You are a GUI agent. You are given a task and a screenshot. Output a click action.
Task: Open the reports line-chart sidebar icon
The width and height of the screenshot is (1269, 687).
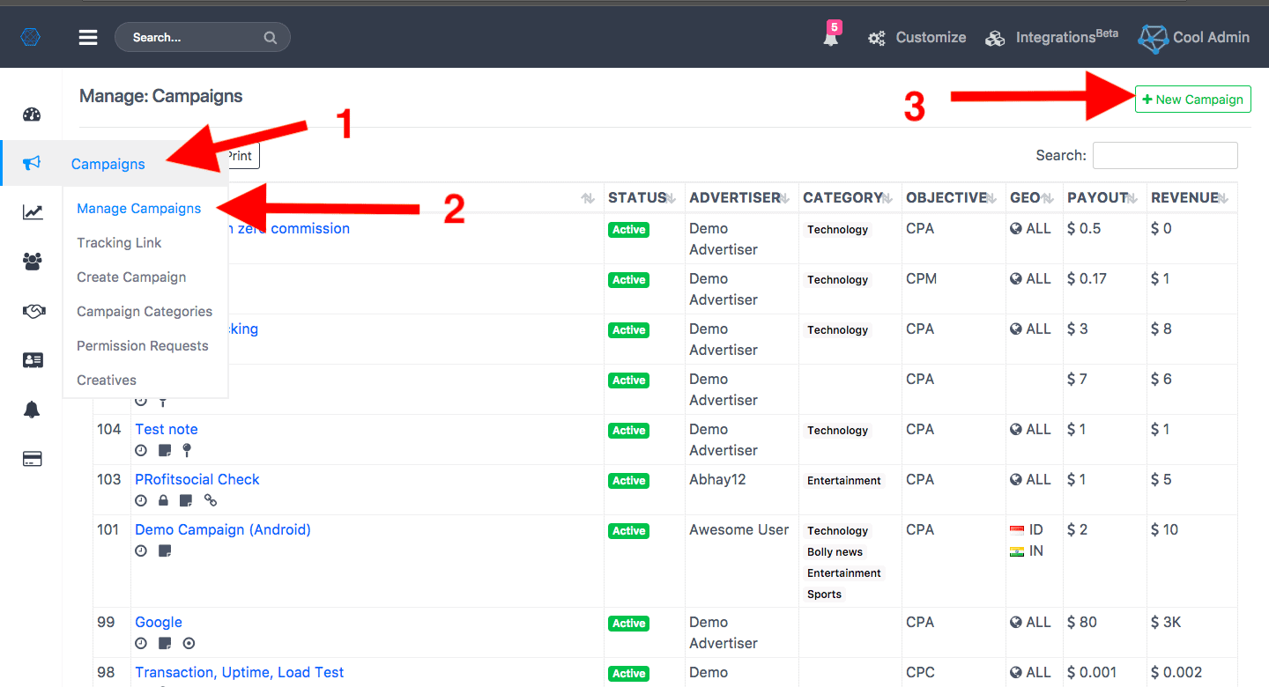click(33, 212)
